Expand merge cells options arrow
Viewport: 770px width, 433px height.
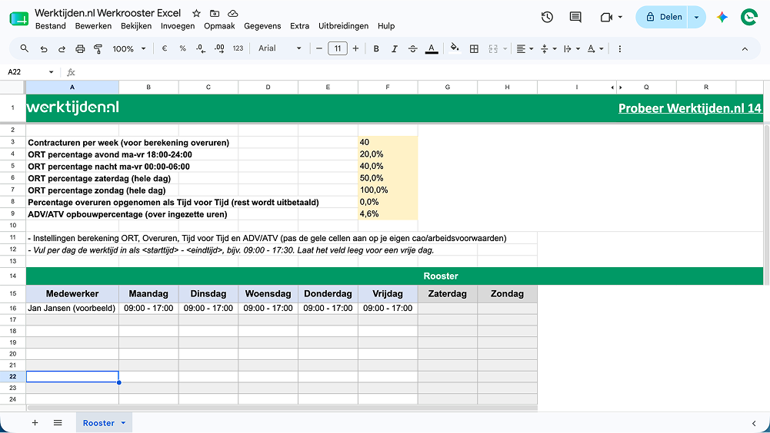[505, 48]
